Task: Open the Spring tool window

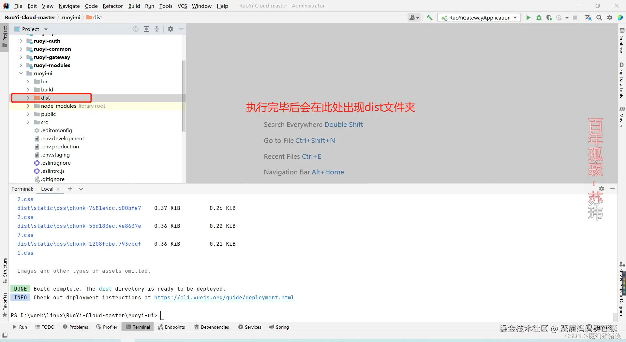Action: tap(279, 327)
